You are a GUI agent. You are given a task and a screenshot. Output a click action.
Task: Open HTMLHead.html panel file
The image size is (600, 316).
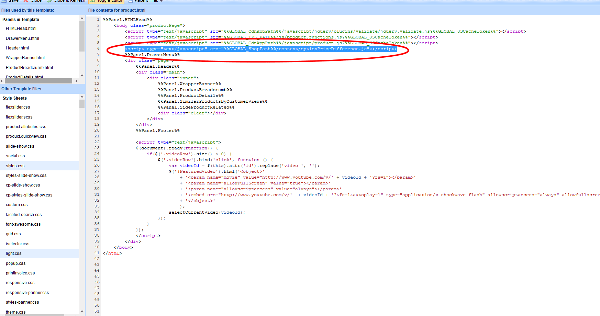coord(21,29)
